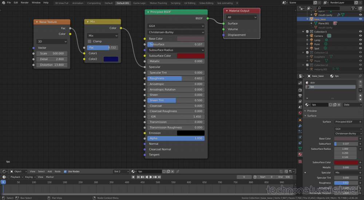
Task: Toggle Collection 11 exclude checkbox
Action: point(307,52)
